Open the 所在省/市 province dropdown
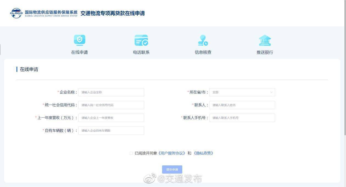 point(242,92)
